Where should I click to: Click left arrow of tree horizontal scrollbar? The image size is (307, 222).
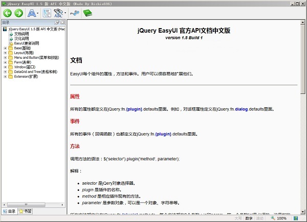(x=4, y=205)
